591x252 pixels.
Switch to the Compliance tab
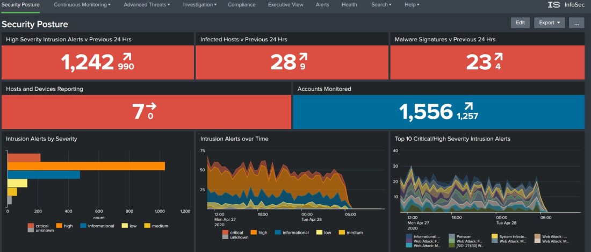coord(242,5)
